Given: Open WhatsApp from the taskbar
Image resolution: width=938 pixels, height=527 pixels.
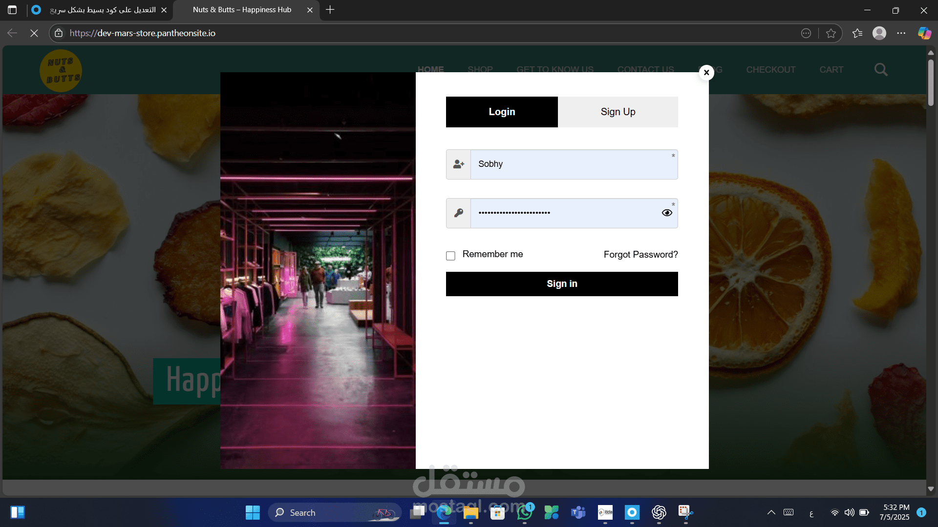Looking at the screenshot, I should pyautogui.click(x=525, y=512).
